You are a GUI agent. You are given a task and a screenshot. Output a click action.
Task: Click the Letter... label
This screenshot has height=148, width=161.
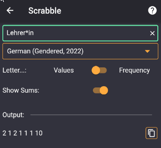tap(14, 70)
